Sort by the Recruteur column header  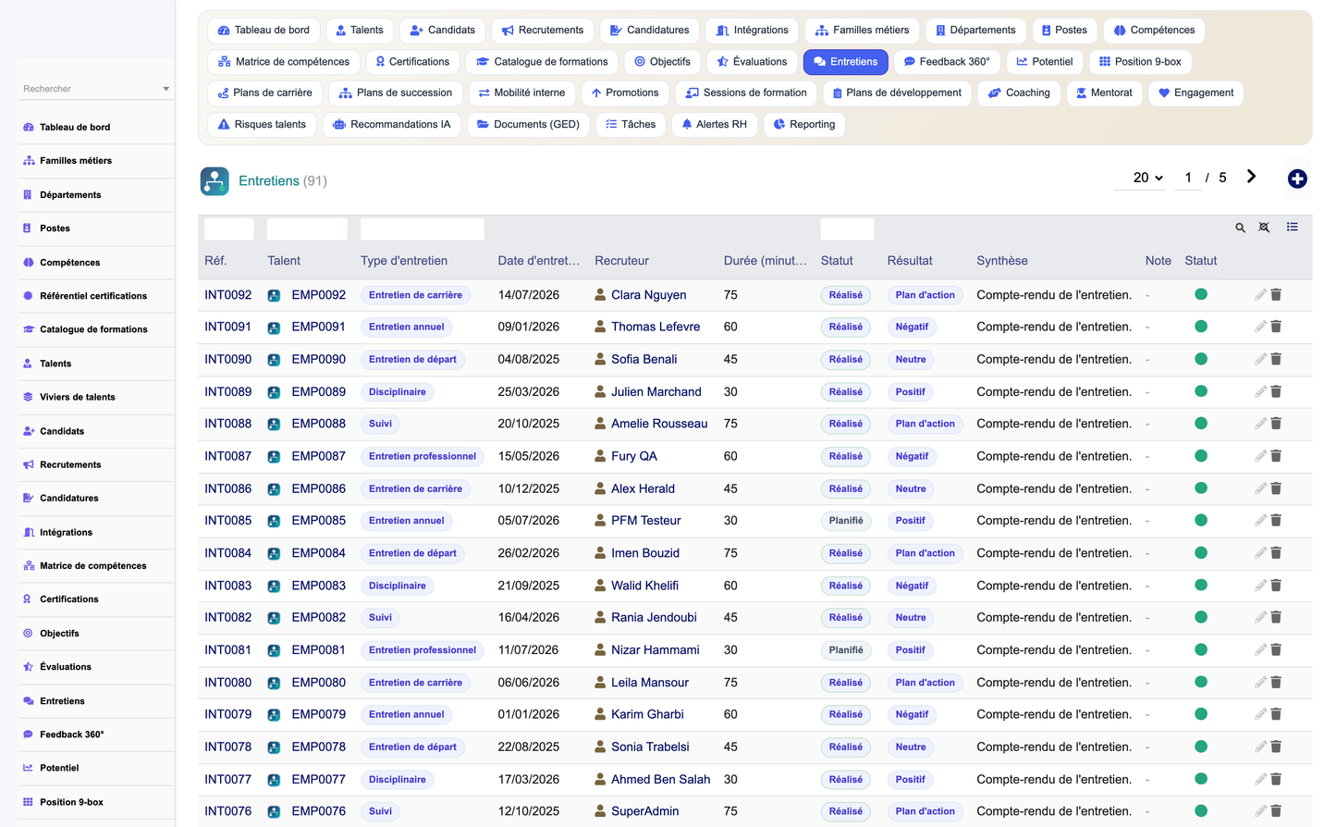pyautogui.click(x=621, y=261)
